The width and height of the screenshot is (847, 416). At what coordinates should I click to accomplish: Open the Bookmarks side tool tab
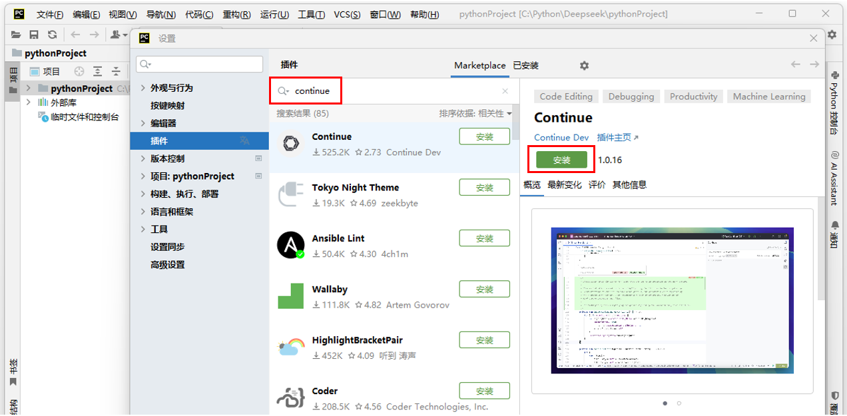point(13,373)
